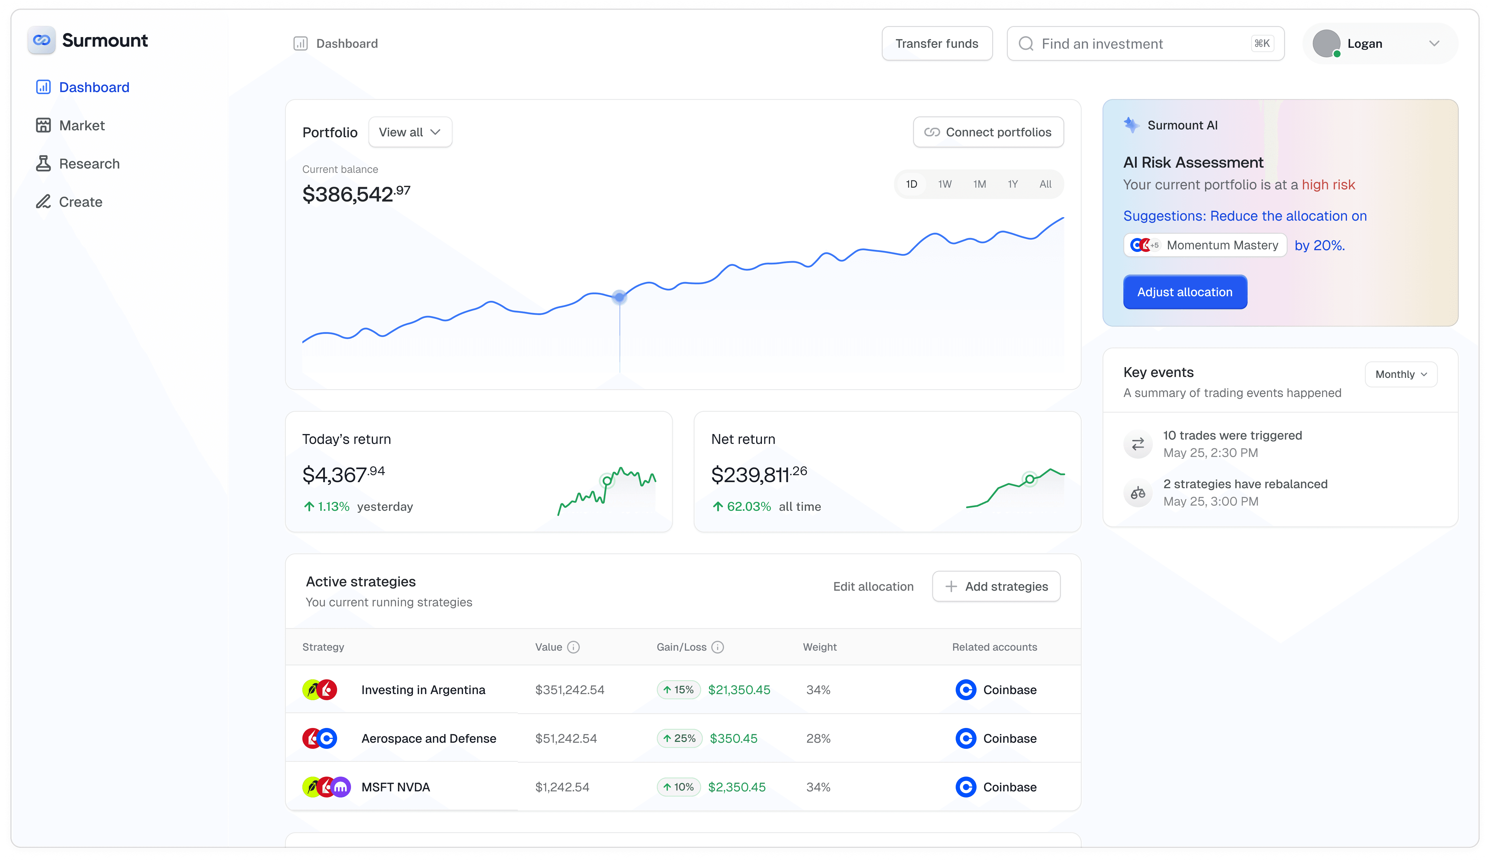
Task: Click the Value info icon
Action: click(x=573, y=647)
